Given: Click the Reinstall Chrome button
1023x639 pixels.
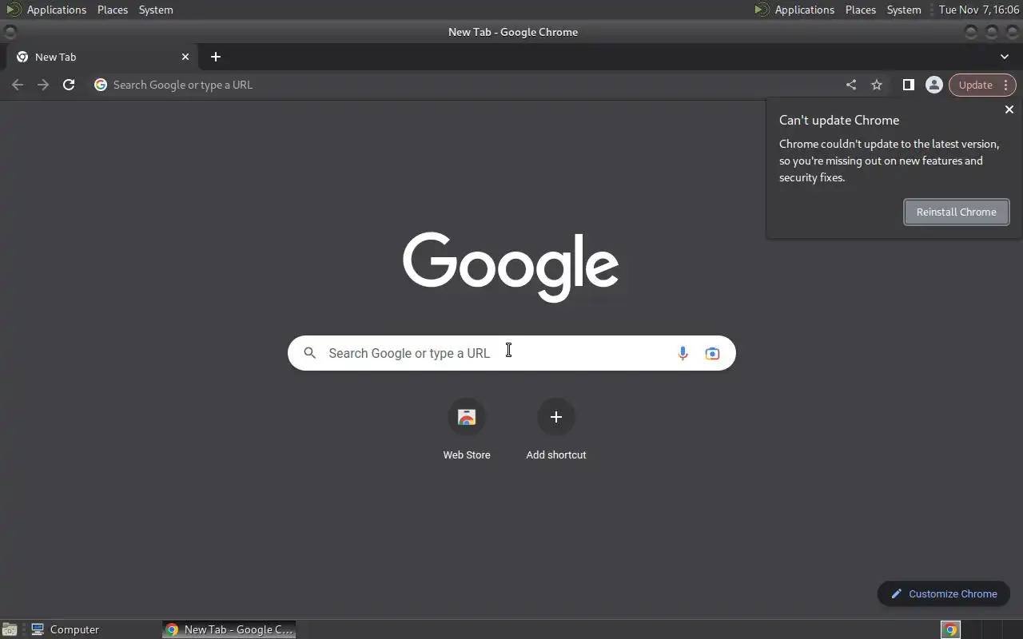Looking at the screenshot, I should pos(957,212).
